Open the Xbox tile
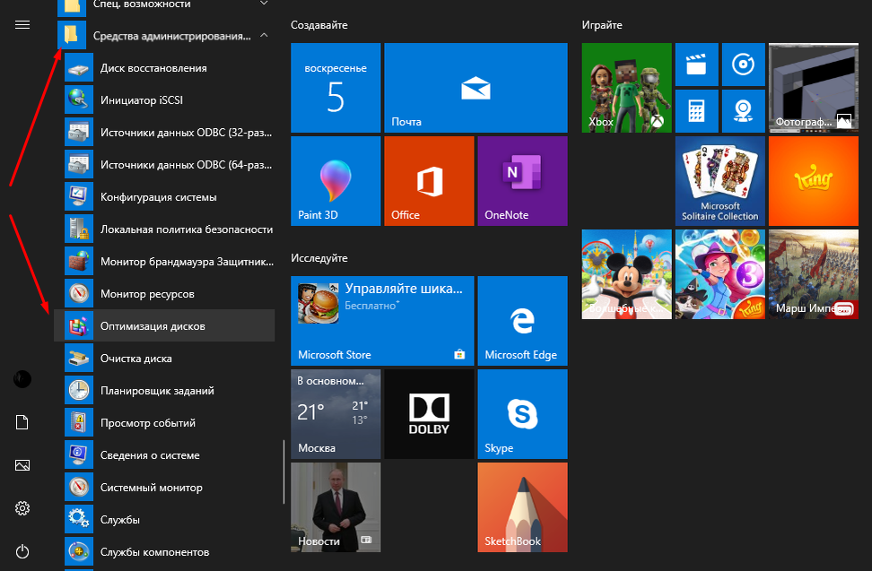The image size is (872, 571). 627,88
